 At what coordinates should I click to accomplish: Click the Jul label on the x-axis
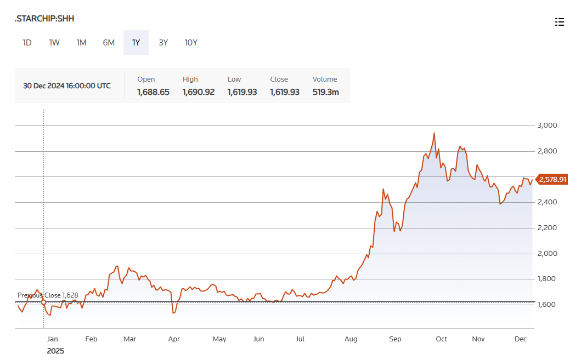click(x=300, y=339)
